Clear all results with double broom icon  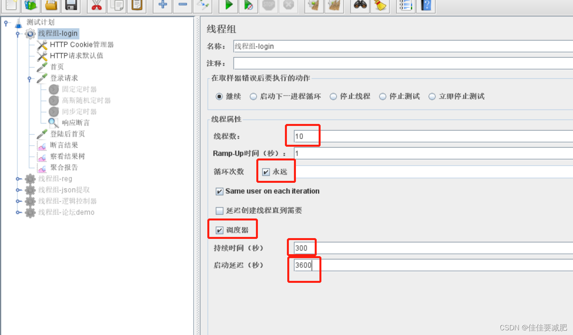point(334,5)
